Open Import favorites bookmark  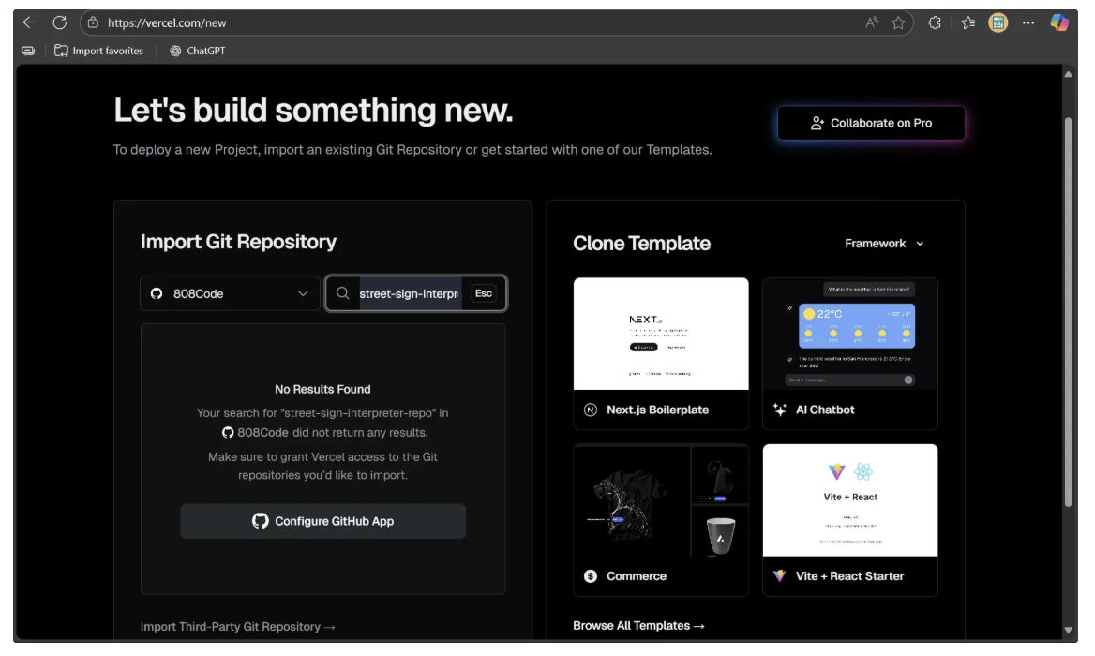click(x=98, y=51)
